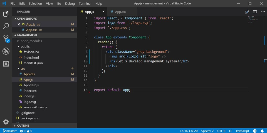This screenshot has height=133, width=267.
Task: Click the master branch status button
Action: tap(10, 131)
